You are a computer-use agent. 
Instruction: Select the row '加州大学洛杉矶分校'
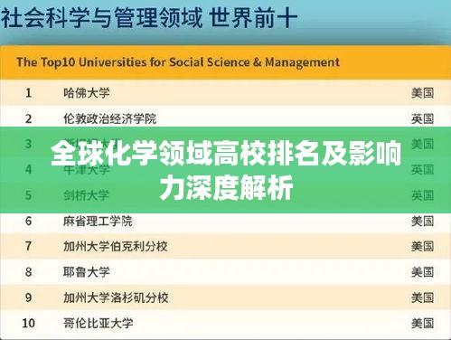pos(225,297)
